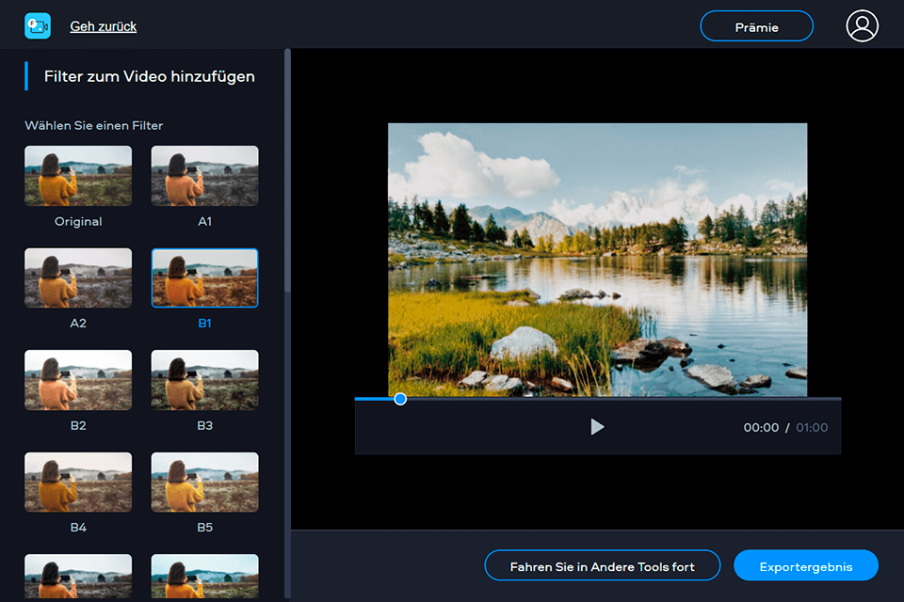Click Fahren Sie in Andere Tools fort

pos(602,565)
